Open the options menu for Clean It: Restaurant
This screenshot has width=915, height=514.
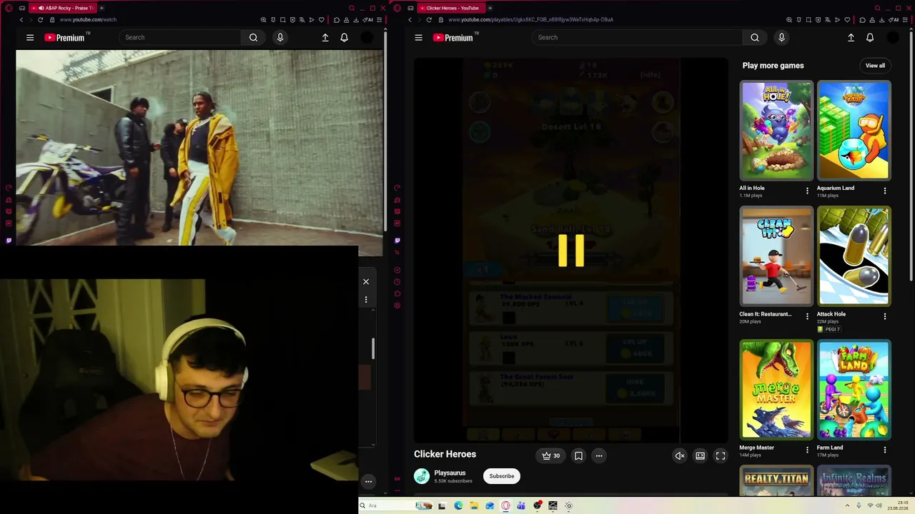807,316
